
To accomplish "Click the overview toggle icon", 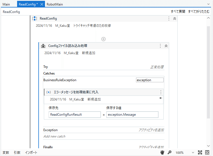I will pyautogui.click(x=207, y=152).
